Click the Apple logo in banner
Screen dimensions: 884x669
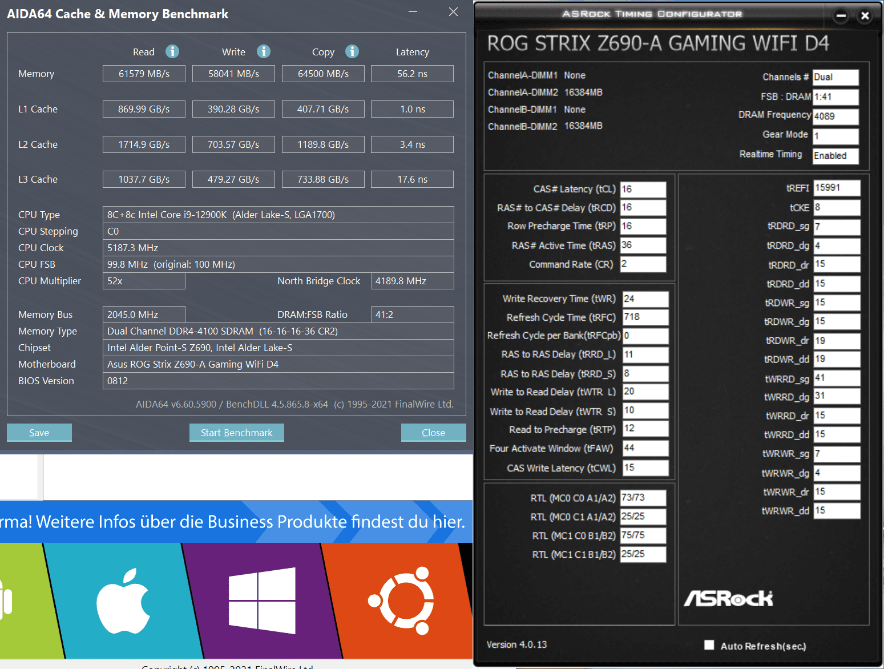coord(123,601)
